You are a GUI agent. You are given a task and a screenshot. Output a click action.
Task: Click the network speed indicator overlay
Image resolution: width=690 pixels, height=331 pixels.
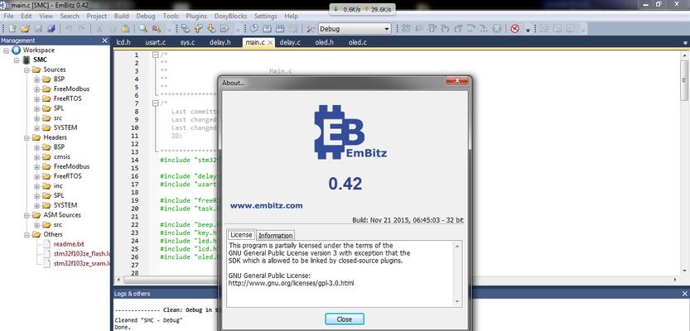pos(362,9)
